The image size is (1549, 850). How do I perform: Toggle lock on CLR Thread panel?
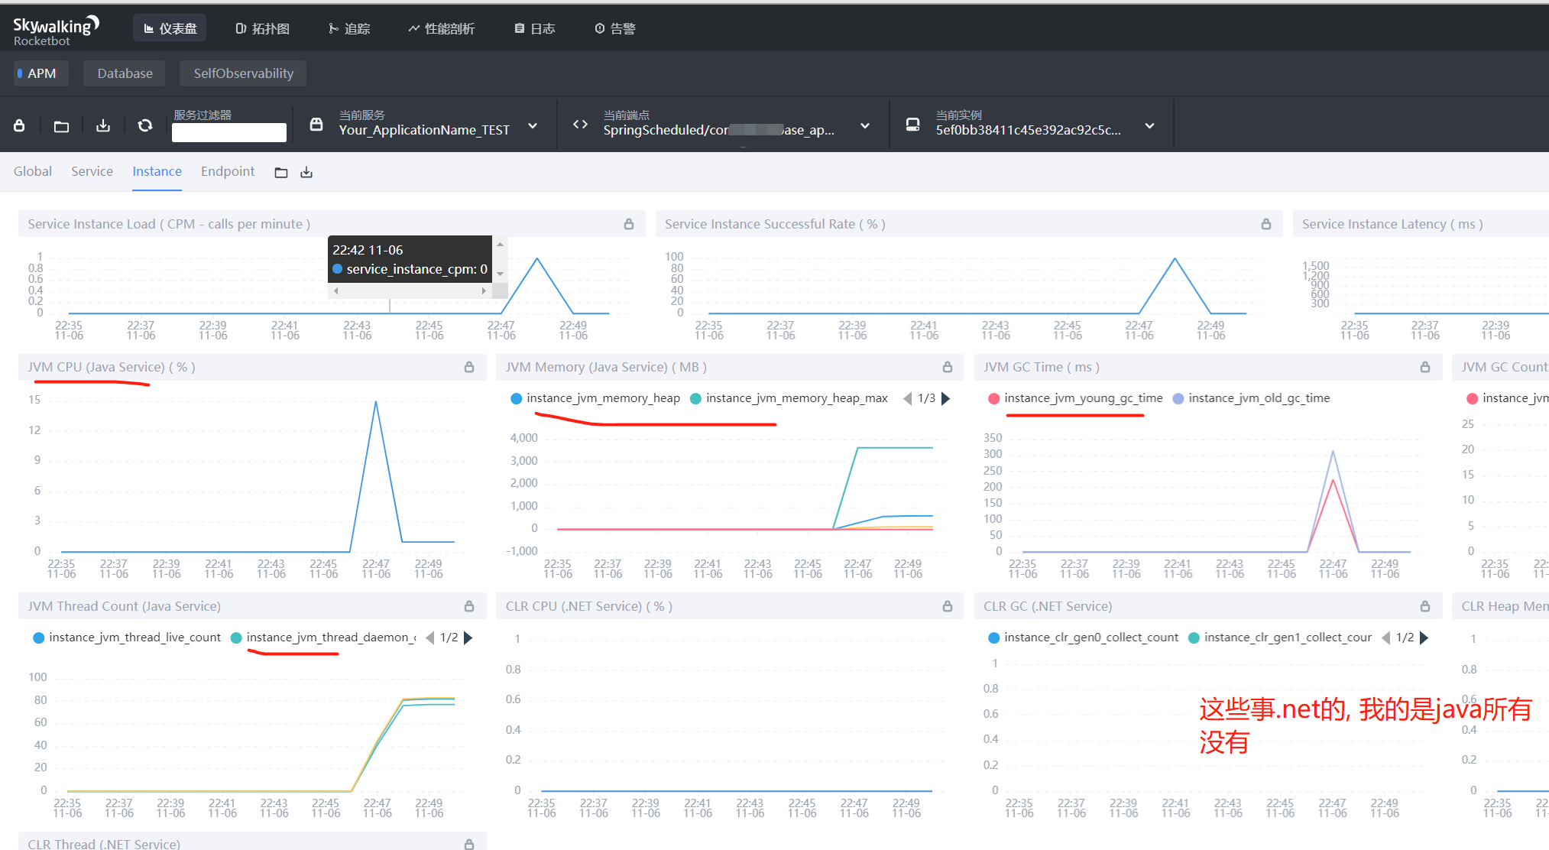point(469,844)
